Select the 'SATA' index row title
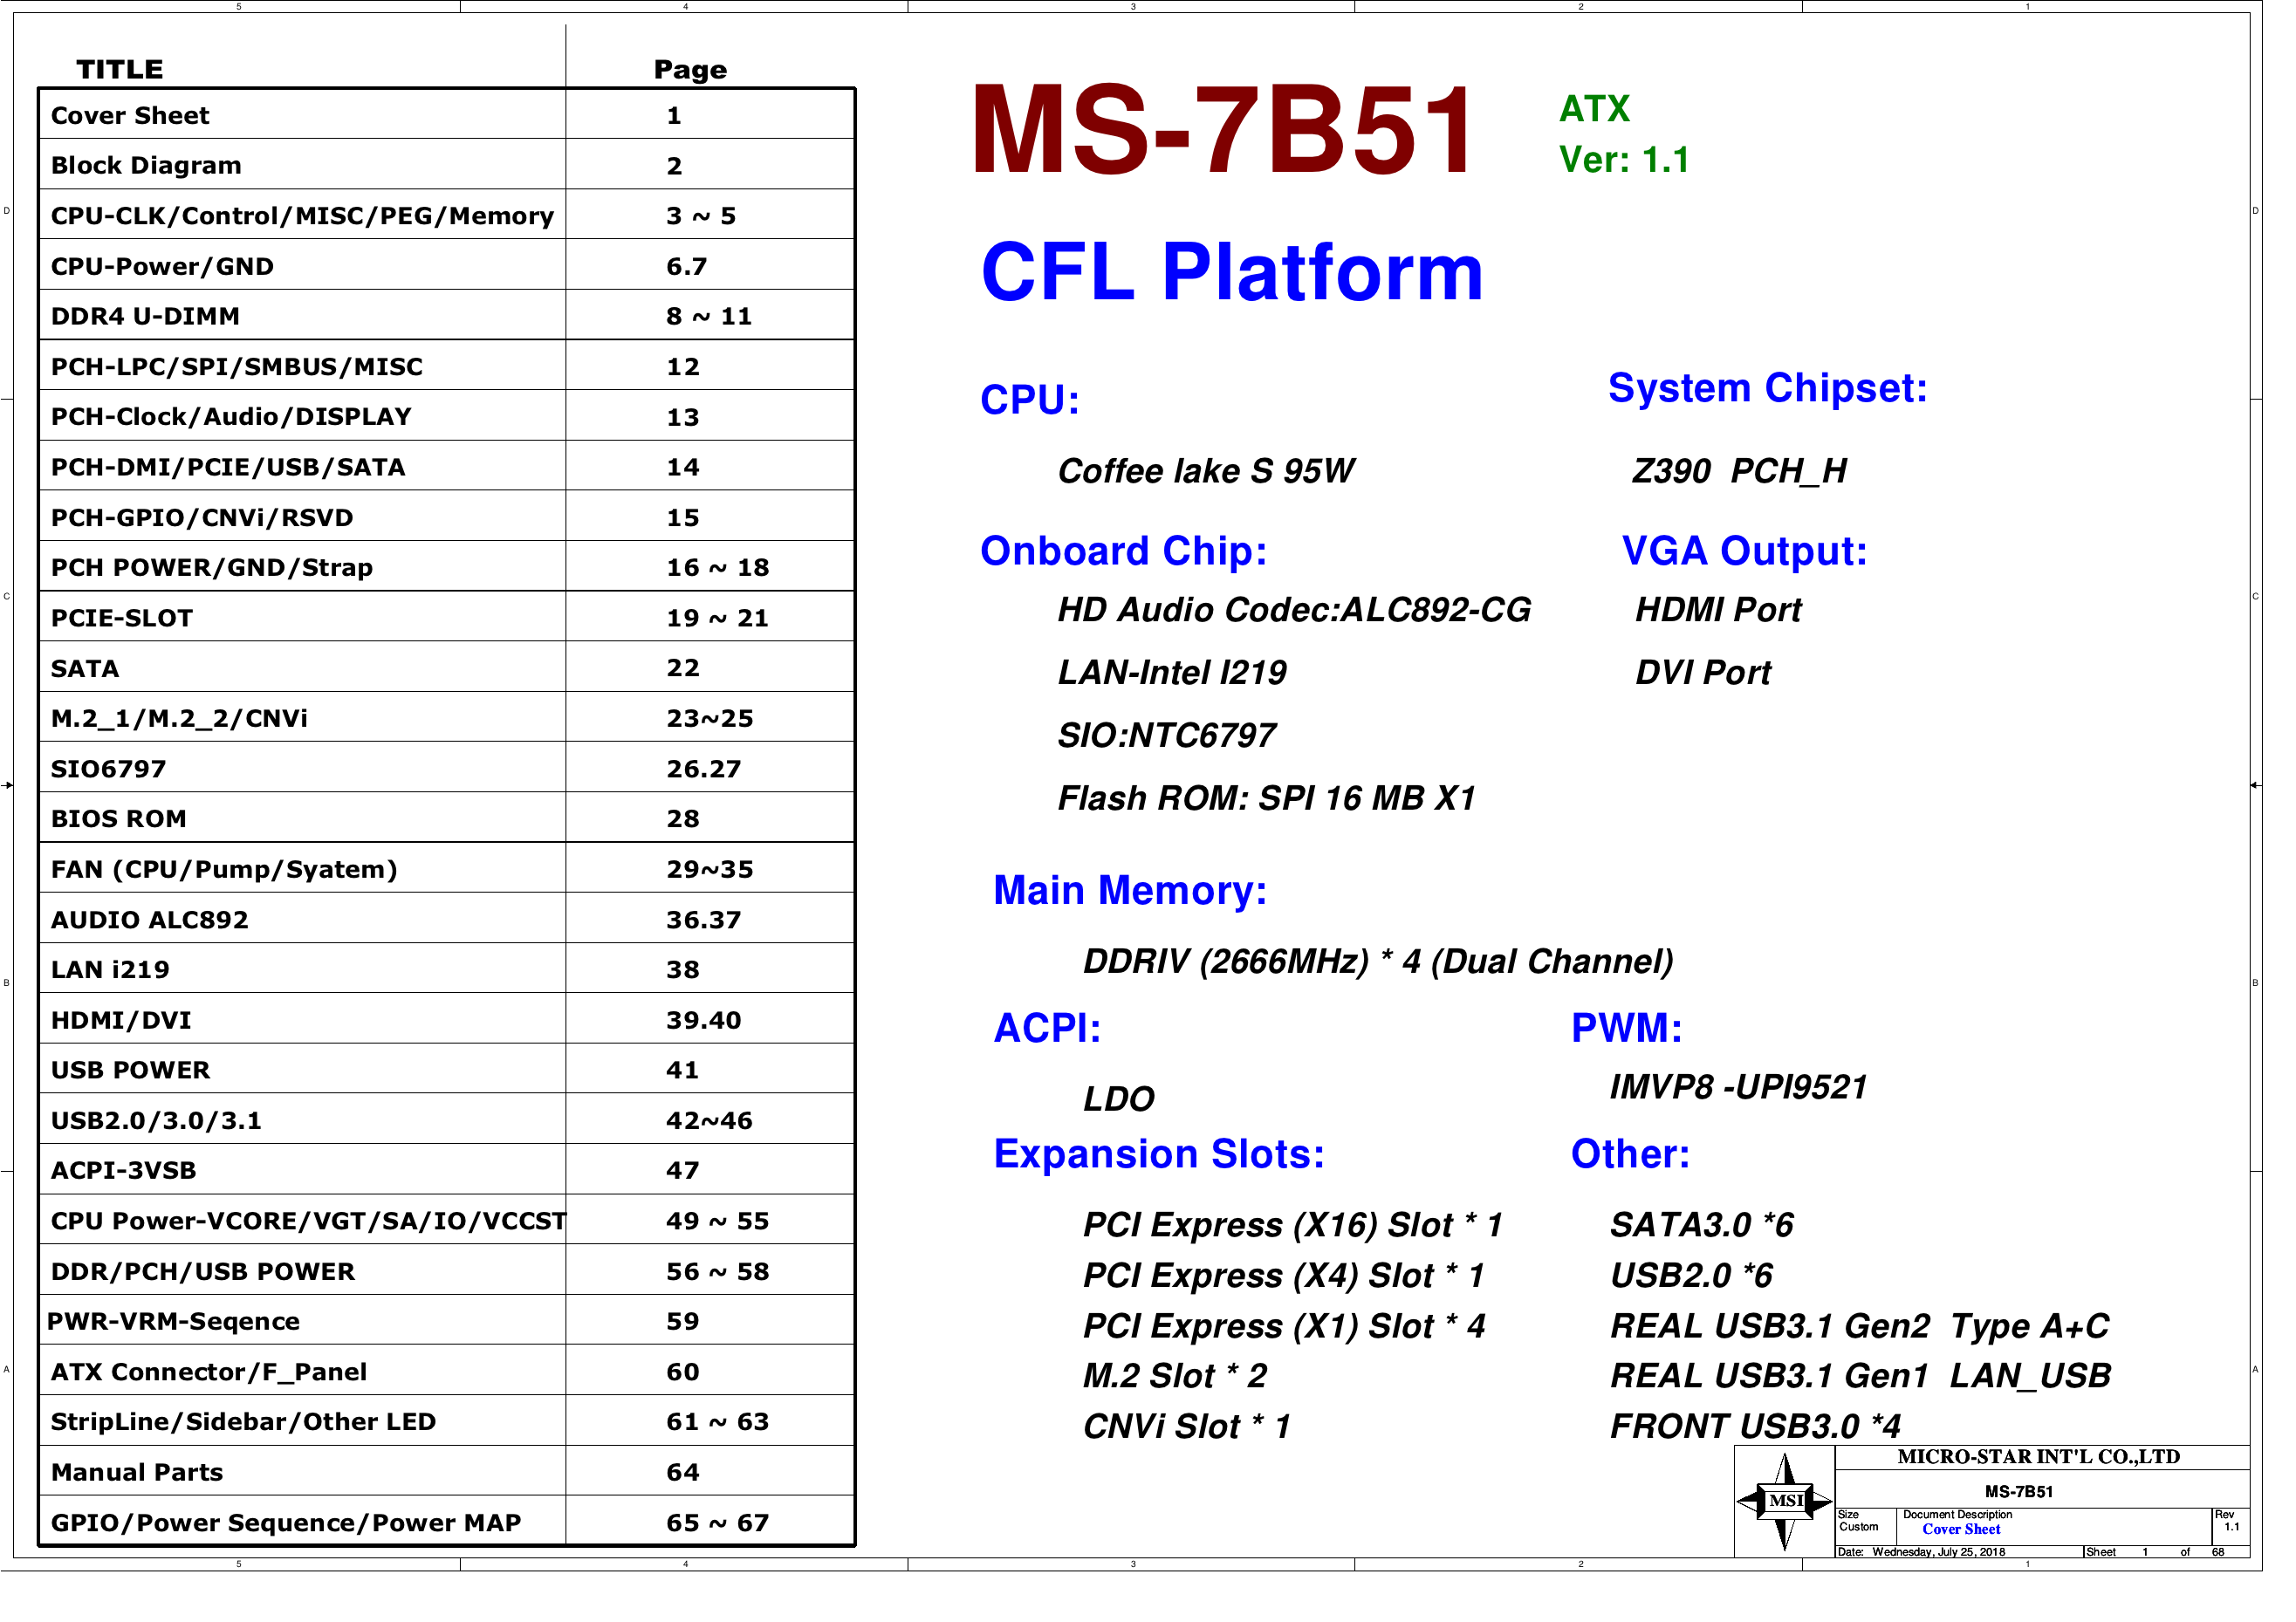 pyautogui.click(x=85, y=669)
